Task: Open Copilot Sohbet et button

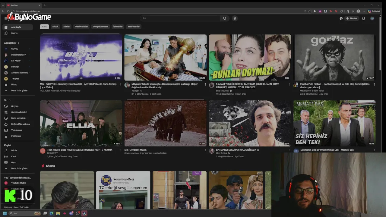Action: pos(374,11)
